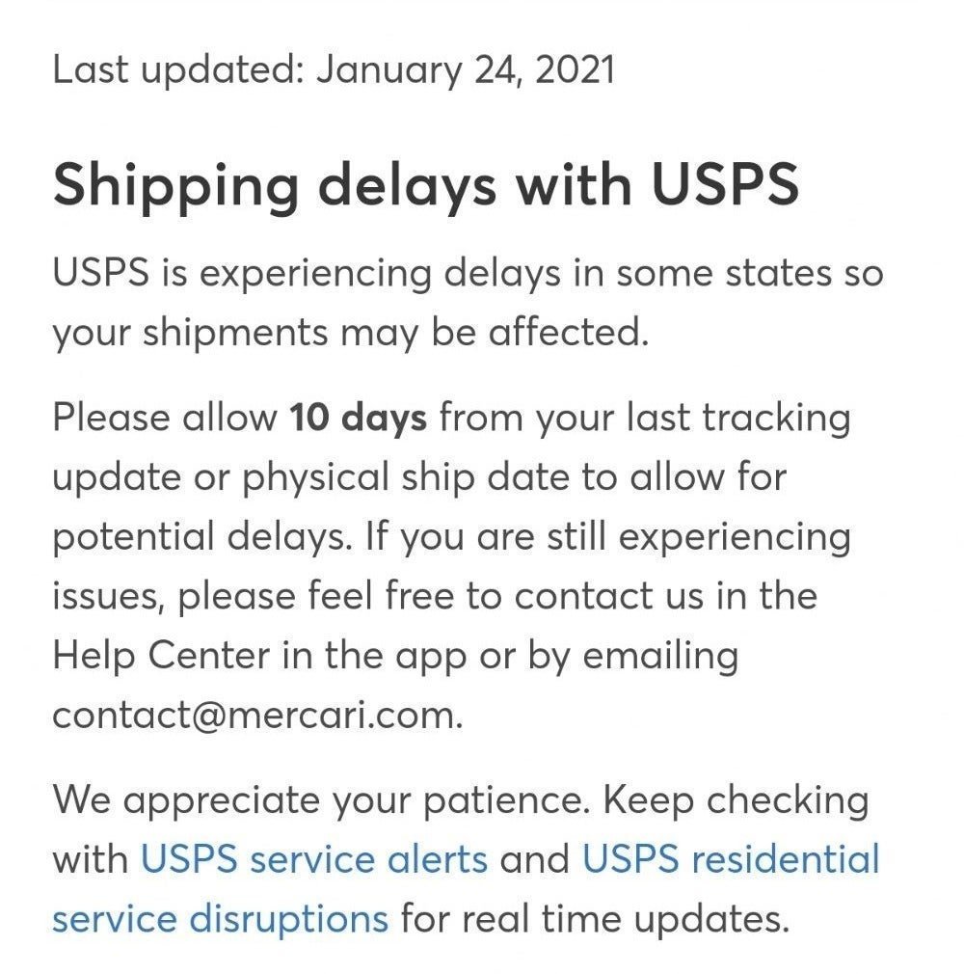Click 'still experiencing' in the paragraph

point(699,537)
